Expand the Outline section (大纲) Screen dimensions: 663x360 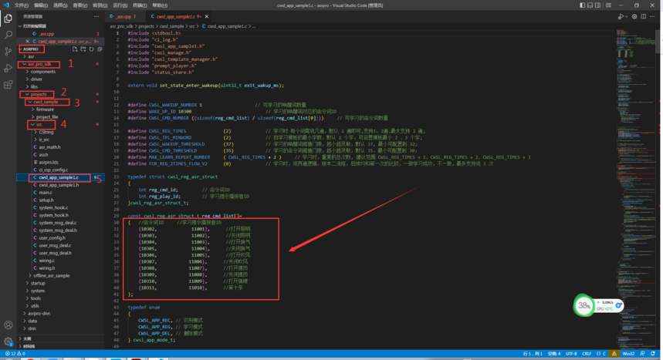point(20,338)
